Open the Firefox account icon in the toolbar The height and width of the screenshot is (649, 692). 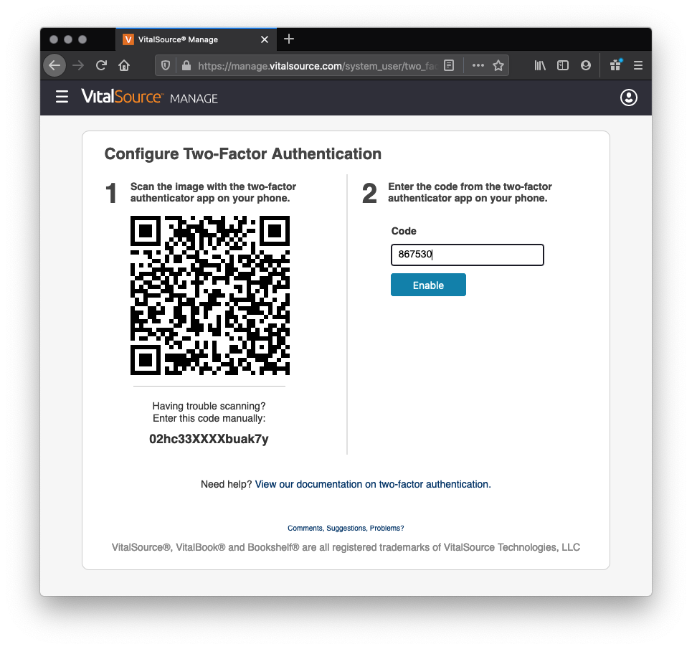(586, 65)
